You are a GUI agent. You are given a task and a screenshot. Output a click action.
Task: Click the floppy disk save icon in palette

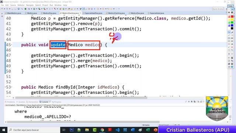232,64
